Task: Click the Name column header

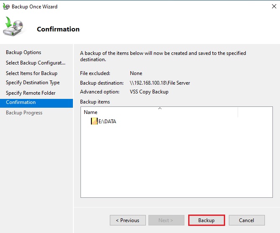Action: [91, 112]
